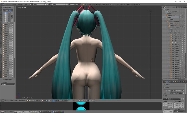Hide Lamp with its eye icon
The height and width of the screenshot is (113, 187).
[x=180, y=17]
